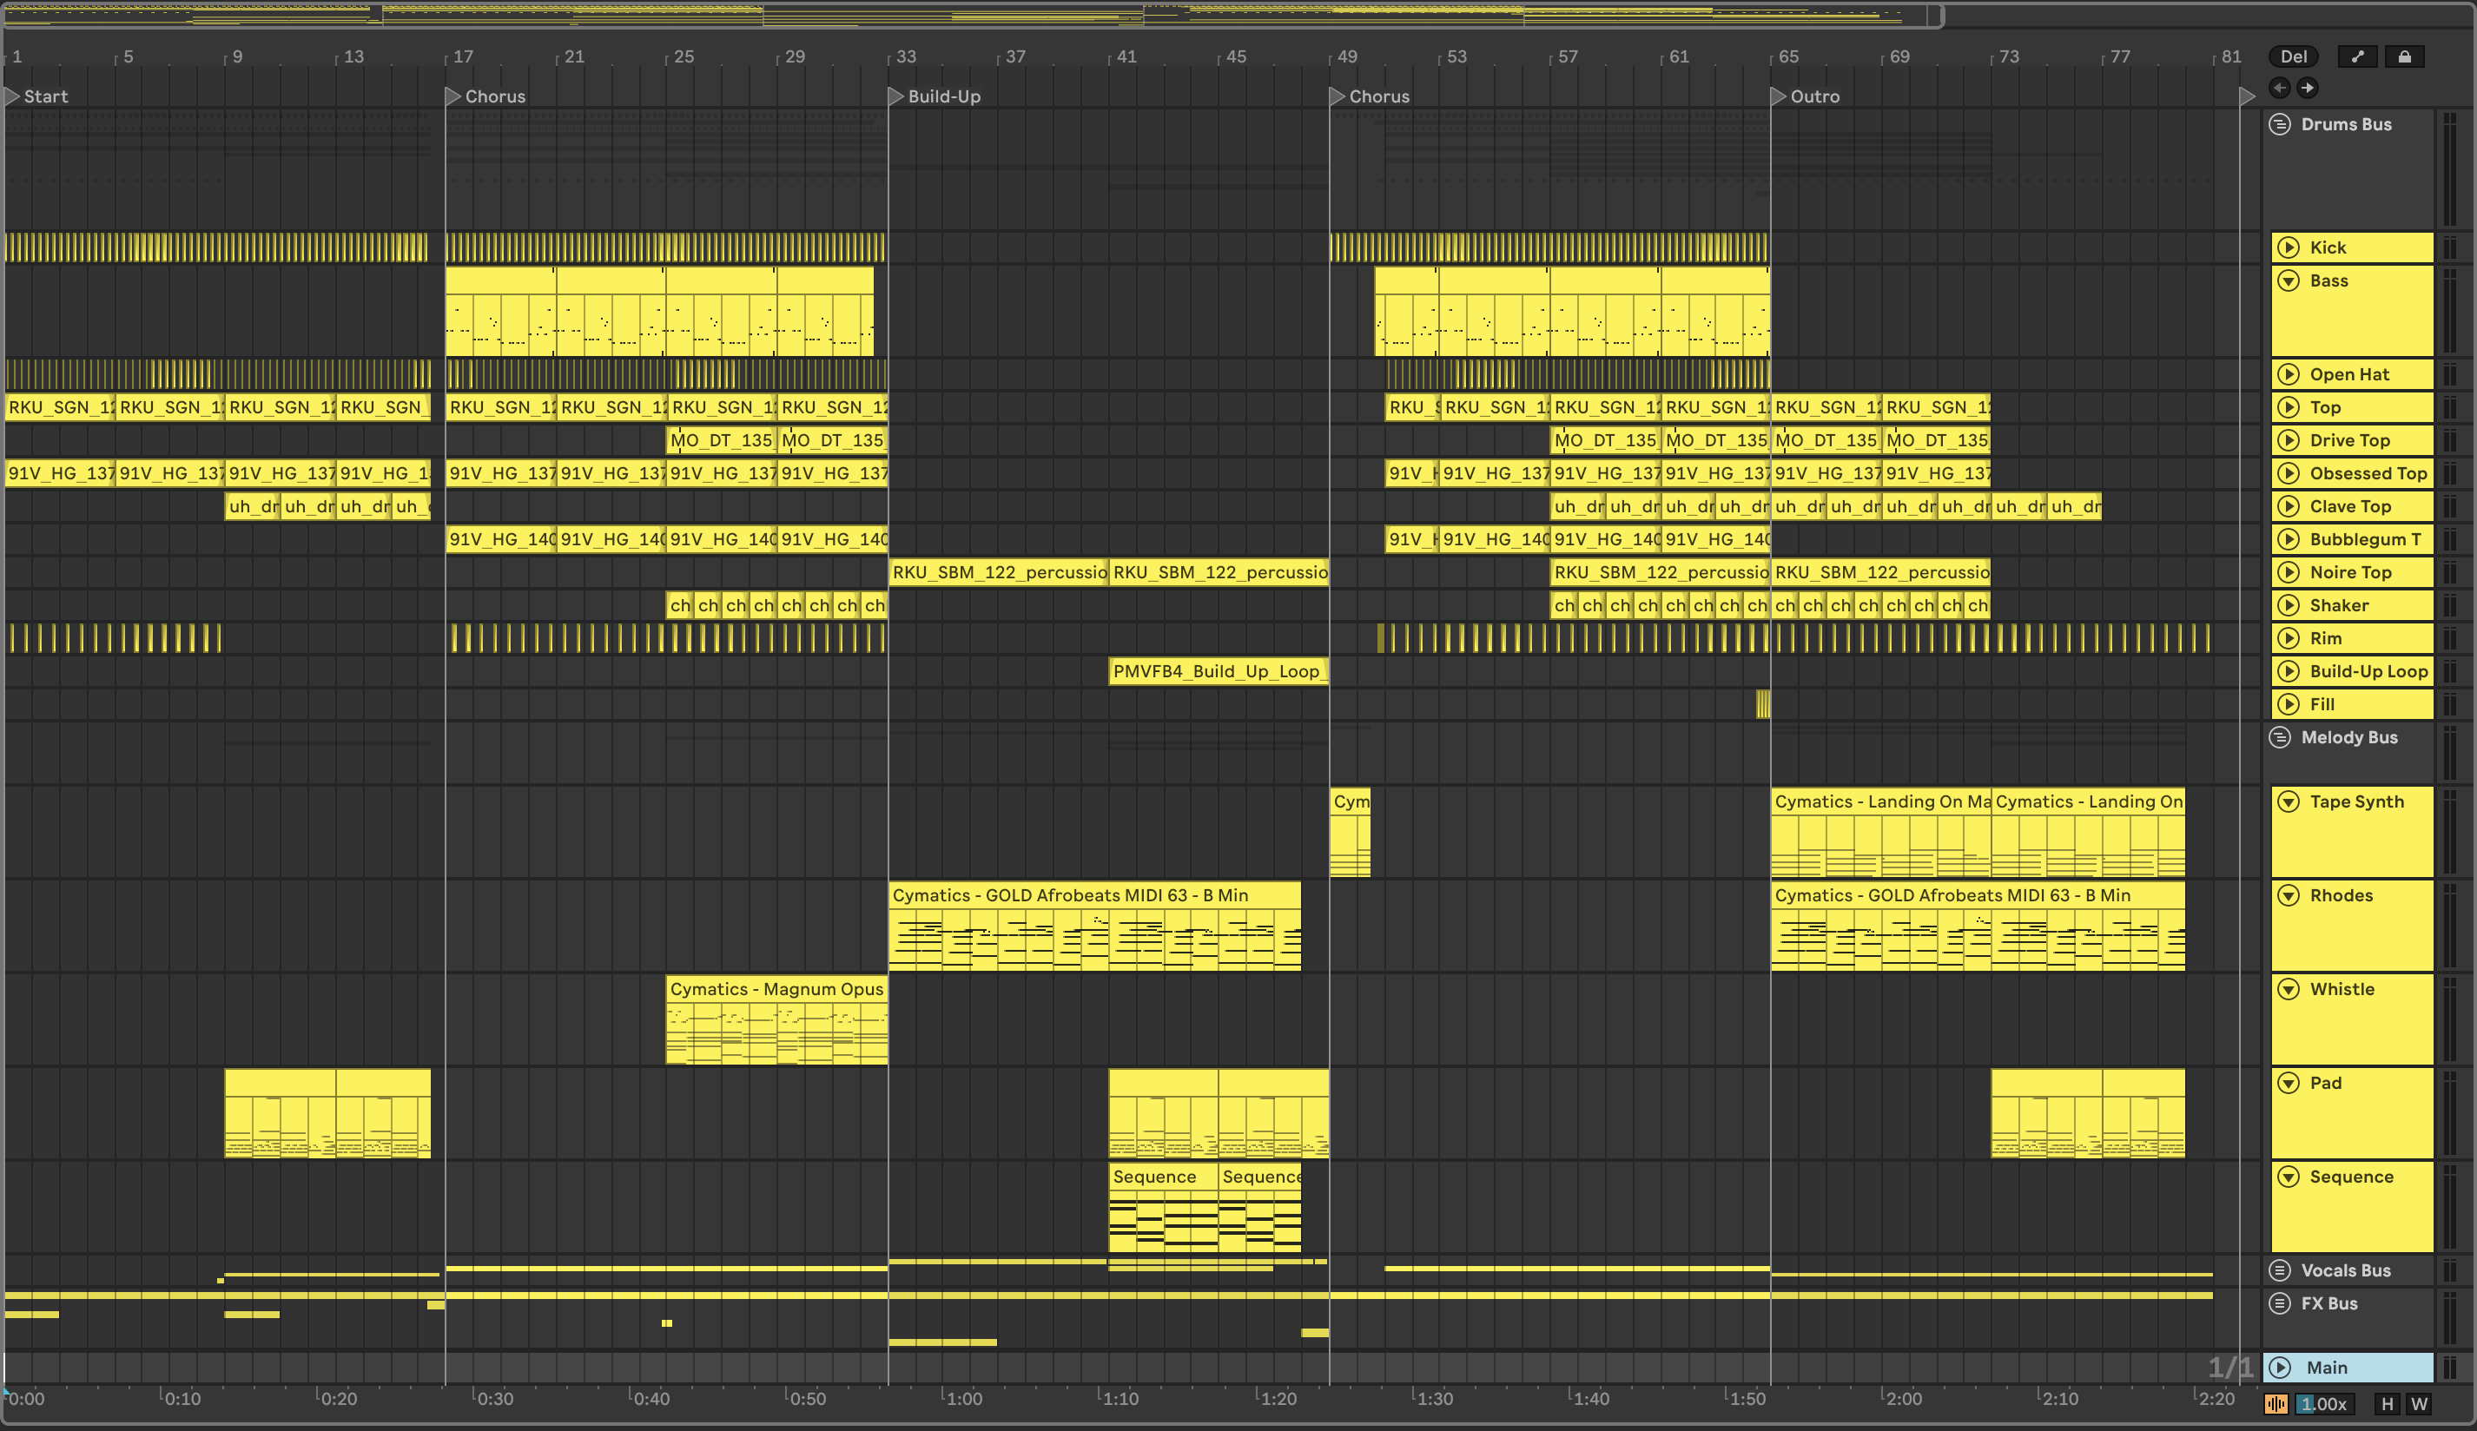Select the Main track title
The width and height of the screenshot is (2477, 1431).
pos(2327,1368)
